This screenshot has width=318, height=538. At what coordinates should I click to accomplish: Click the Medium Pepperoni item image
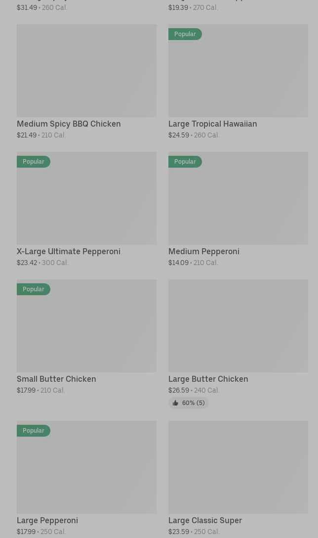coord(238,198)
